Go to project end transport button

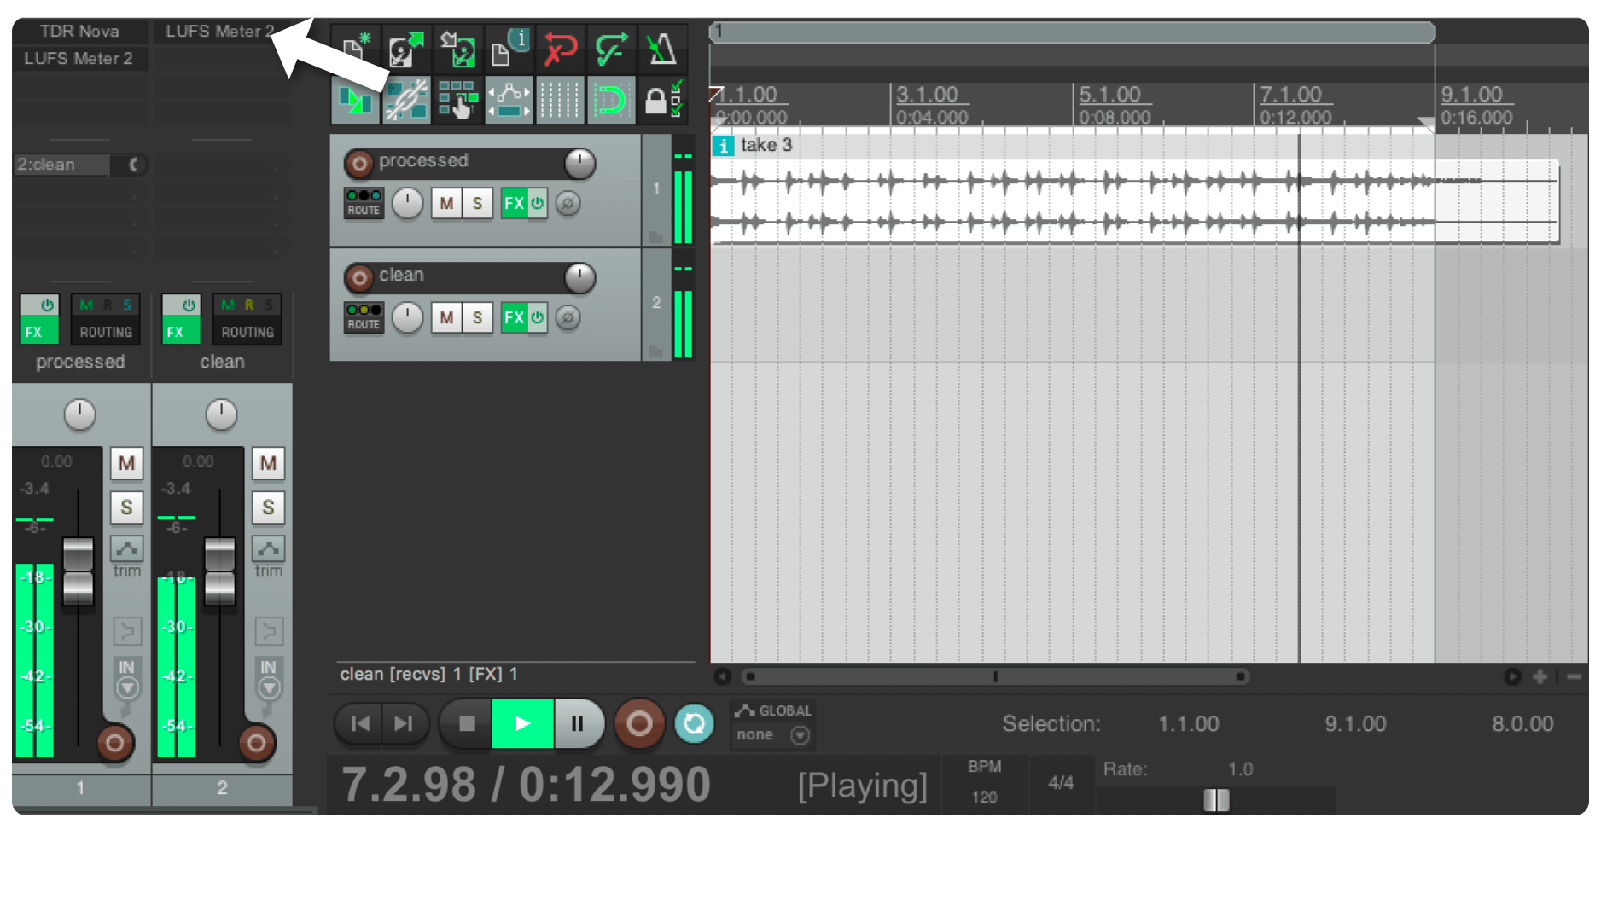[x=404, y=723]
